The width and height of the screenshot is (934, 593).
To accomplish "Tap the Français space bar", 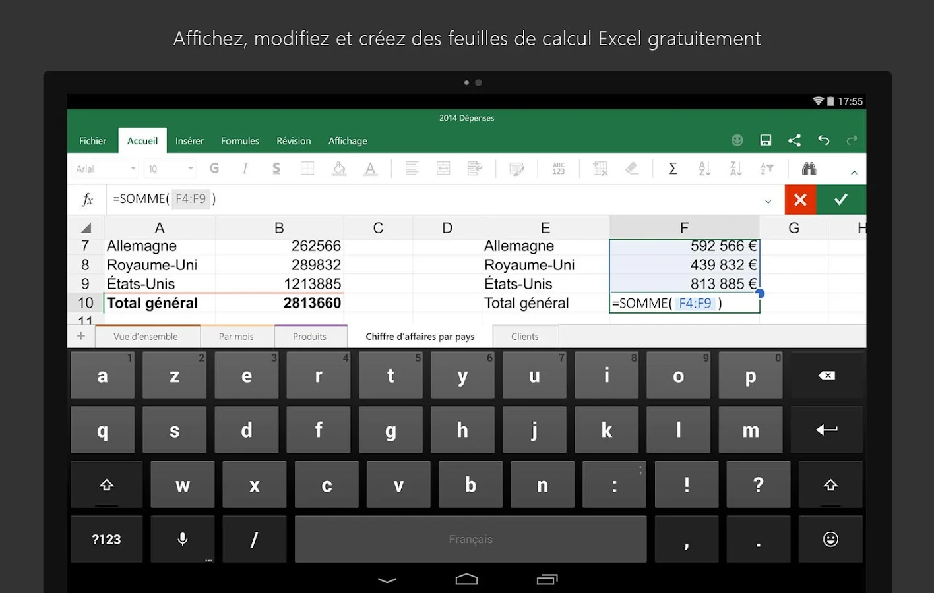I will point(471,539).
